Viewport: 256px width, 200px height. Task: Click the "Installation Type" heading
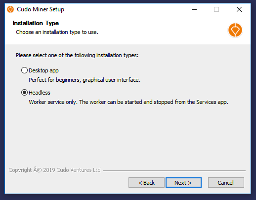tap(36, 23)
